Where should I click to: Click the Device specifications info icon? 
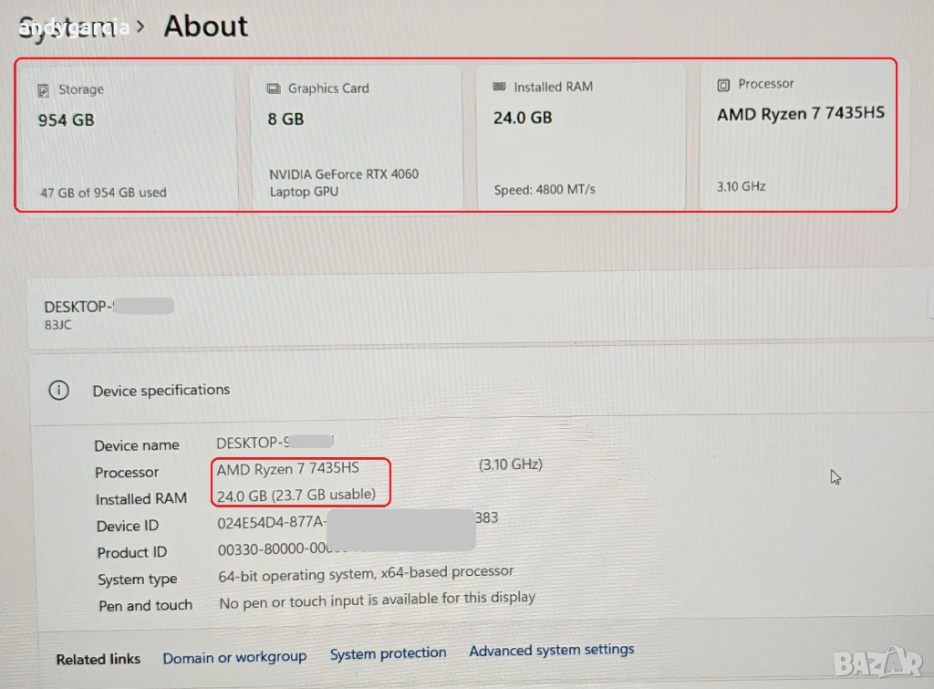tap(58, 391)
